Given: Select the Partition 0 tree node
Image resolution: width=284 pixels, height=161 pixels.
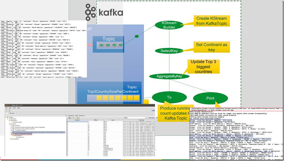Looking at the screenshot, I should click(21, 137).
